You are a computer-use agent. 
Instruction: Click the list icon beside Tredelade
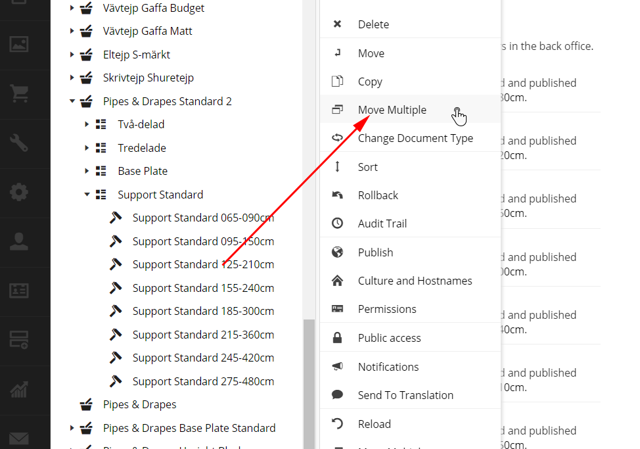101,148
